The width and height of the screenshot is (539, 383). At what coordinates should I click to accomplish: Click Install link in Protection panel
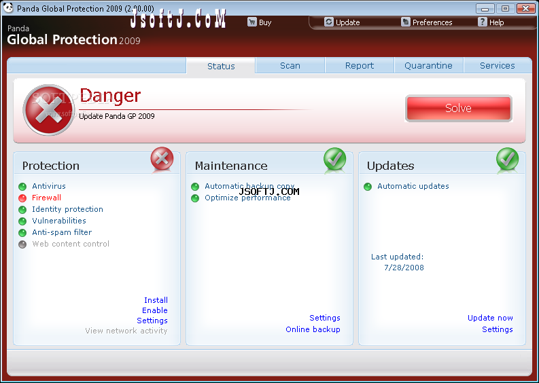[156, 300]
